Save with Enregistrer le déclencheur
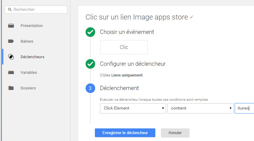254x141 pixels. pos(125,133)
